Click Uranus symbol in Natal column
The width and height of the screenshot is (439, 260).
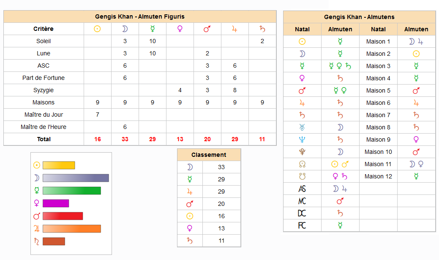[x=302, y=127]
